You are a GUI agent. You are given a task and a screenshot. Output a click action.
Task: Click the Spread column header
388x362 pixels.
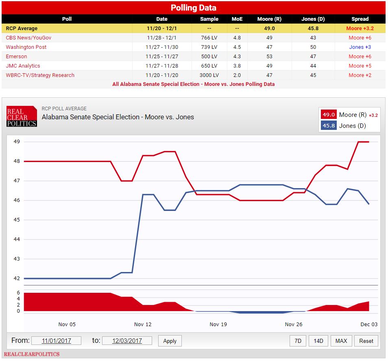[360, 19]
